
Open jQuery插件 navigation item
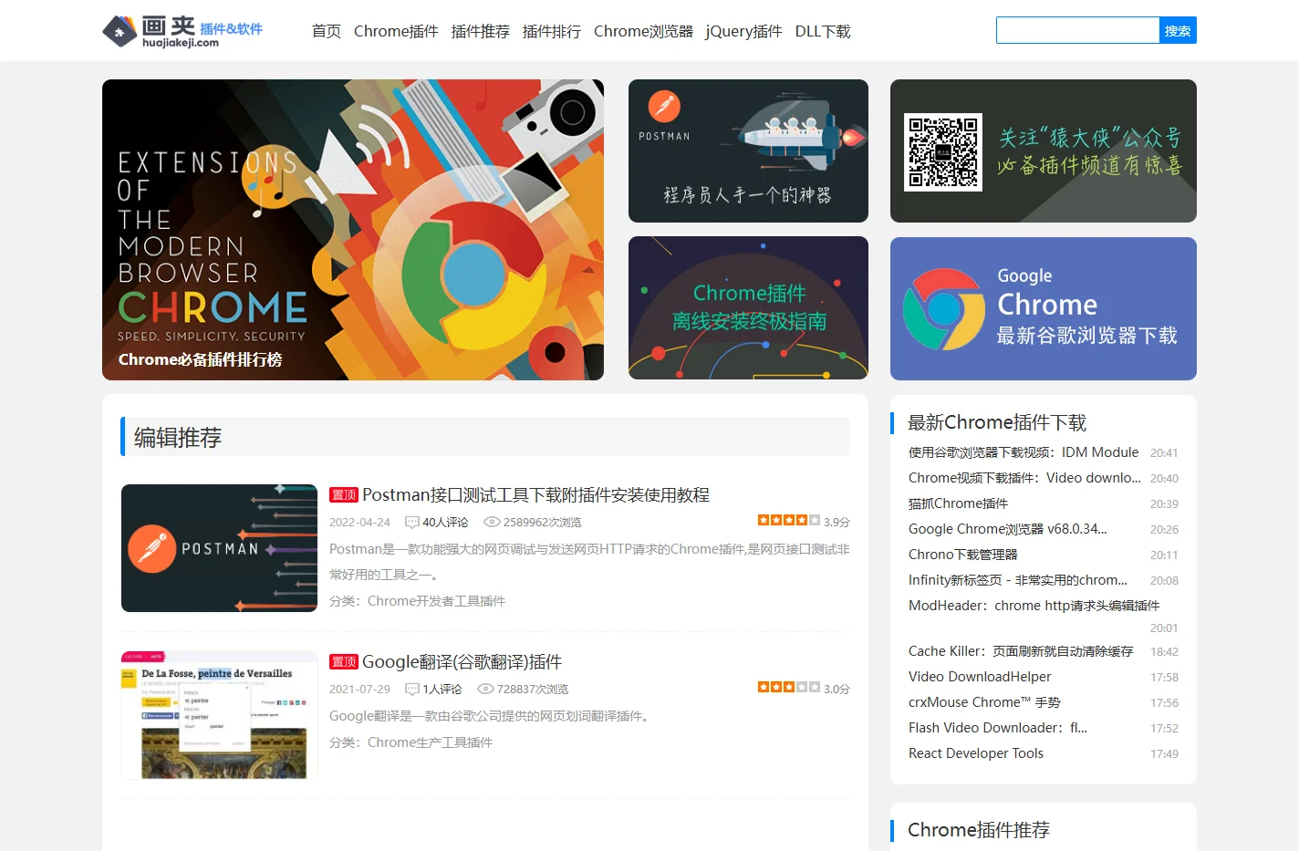tap(743, 31)
